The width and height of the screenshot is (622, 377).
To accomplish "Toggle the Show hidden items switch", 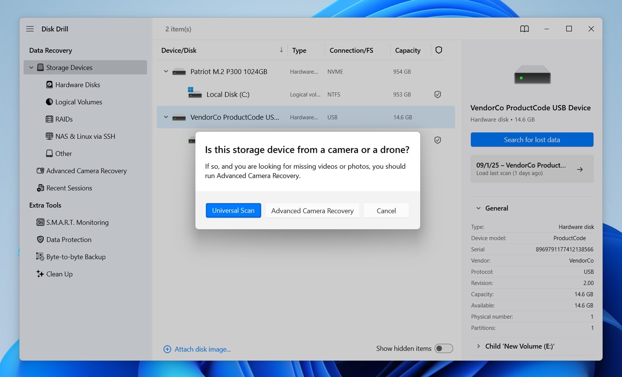I will (443, 349).
